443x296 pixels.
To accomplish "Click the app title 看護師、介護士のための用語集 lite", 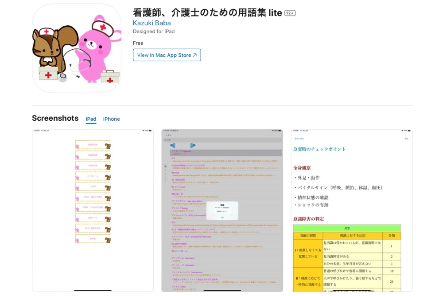I will pyautogui.click(x=207, y=13).
